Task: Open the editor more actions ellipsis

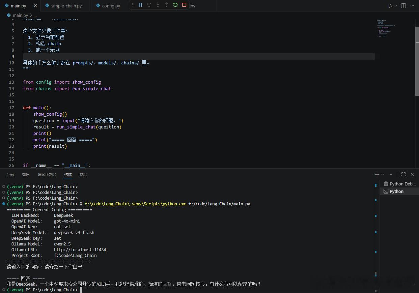Action: [412, 6]
